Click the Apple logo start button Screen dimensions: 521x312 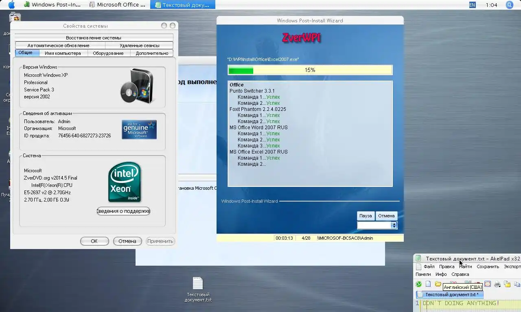click(x=11, y=5)
